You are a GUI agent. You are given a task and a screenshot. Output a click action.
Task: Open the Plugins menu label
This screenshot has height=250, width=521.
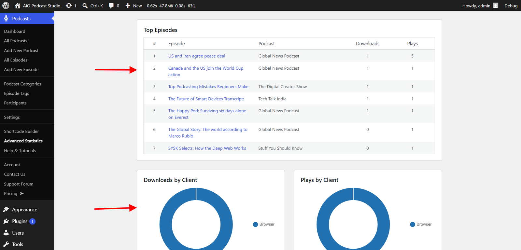(x=20, y=221)
